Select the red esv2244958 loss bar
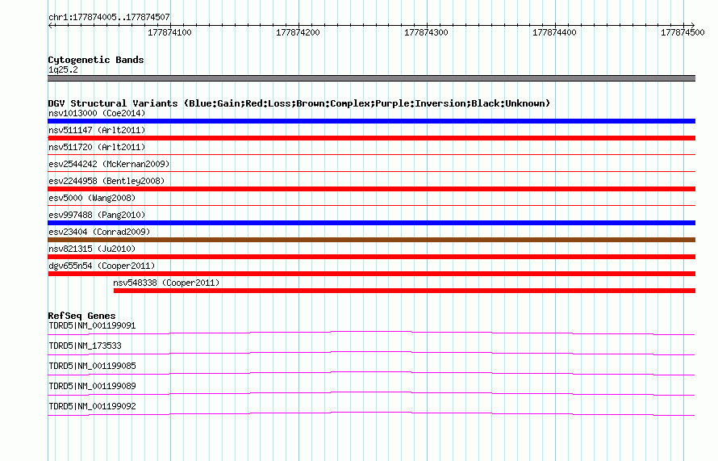This screenshot has width=718, height=461. [371, 189]
